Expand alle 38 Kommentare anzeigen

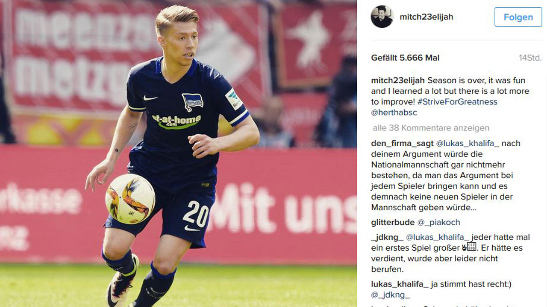[x=431, y=128]
